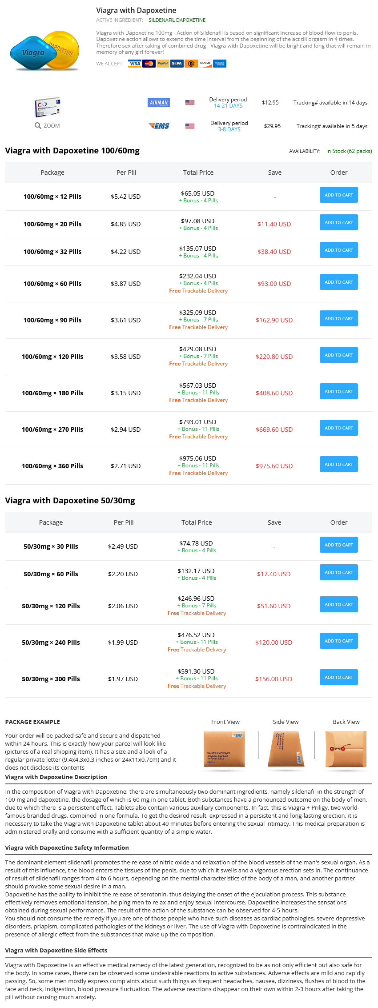The width and height of the screenshot is (378, 1008).
Task: Click the Sildenafil Dapoxetine active ingredient link
Action: [x=177, y=20]
